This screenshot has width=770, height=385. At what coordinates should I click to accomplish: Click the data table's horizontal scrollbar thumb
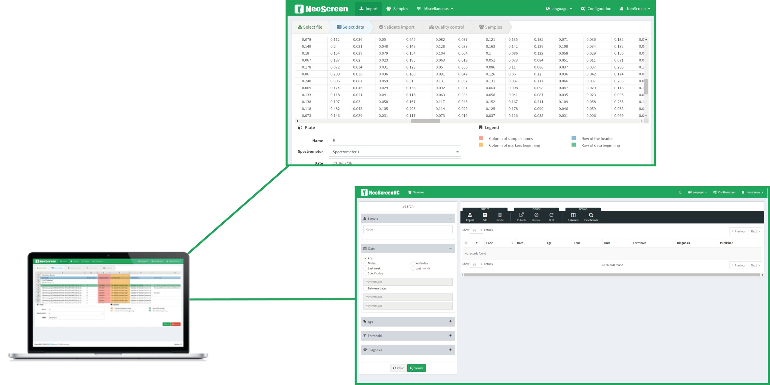point(425,121)
